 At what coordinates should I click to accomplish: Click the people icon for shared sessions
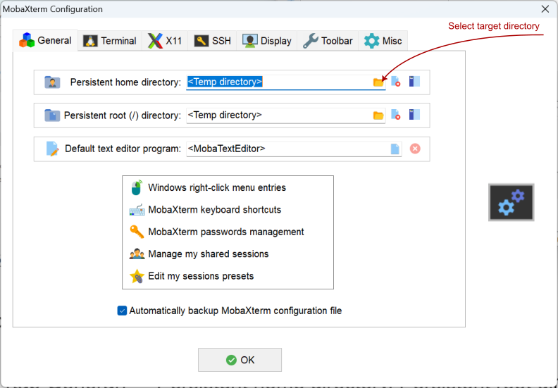[x=137, y=254]
